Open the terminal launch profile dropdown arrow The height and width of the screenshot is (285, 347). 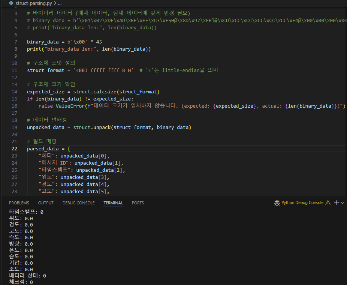pyautogui.click(x=343, y=203)
